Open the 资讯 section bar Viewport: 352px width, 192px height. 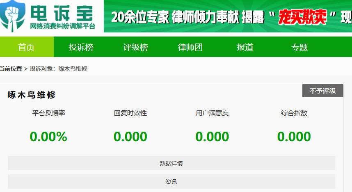[171, 181]
